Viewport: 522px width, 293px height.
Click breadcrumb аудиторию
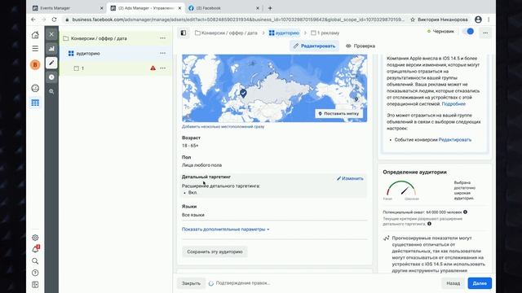284,33
